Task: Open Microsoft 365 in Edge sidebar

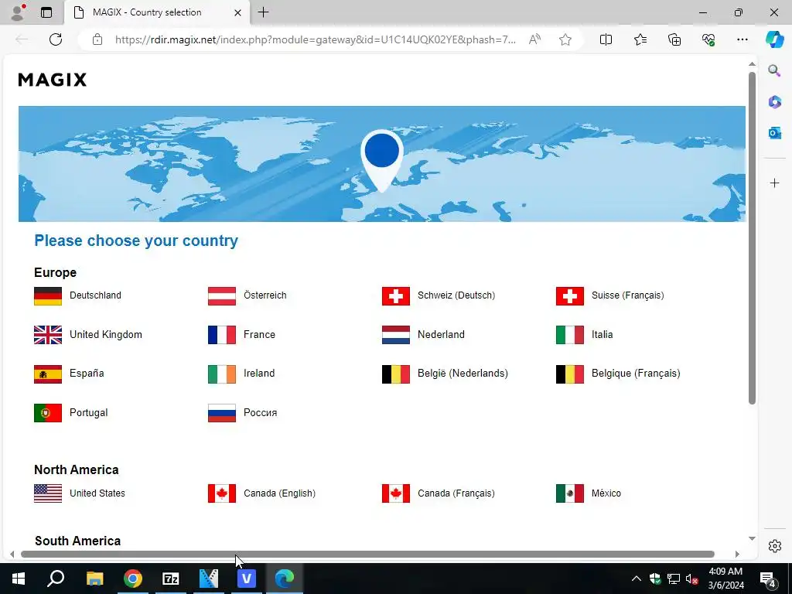Action: click(x=774, y=101)
